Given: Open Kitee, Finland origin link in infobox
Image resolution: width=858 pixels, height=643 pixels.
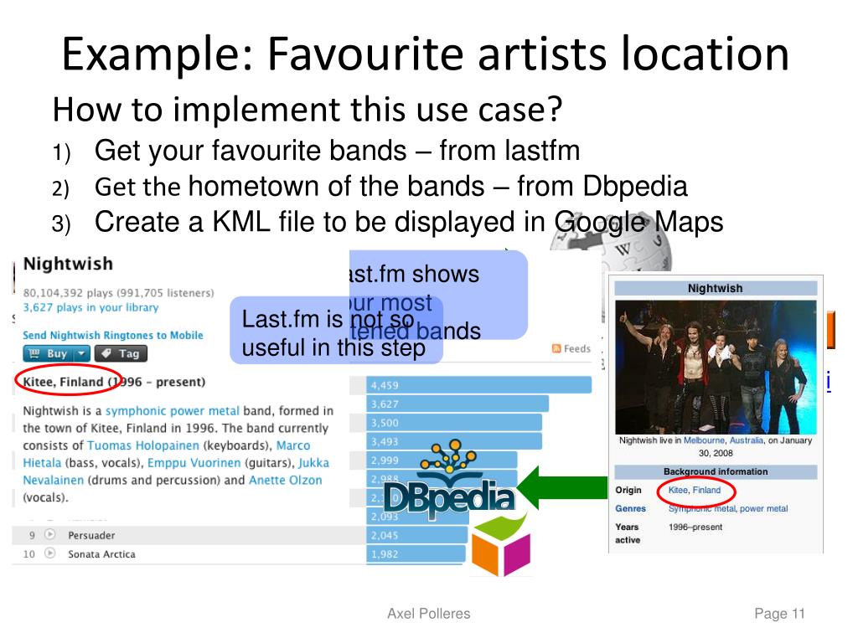Looking at the screenshot, I should pos(695,490).
